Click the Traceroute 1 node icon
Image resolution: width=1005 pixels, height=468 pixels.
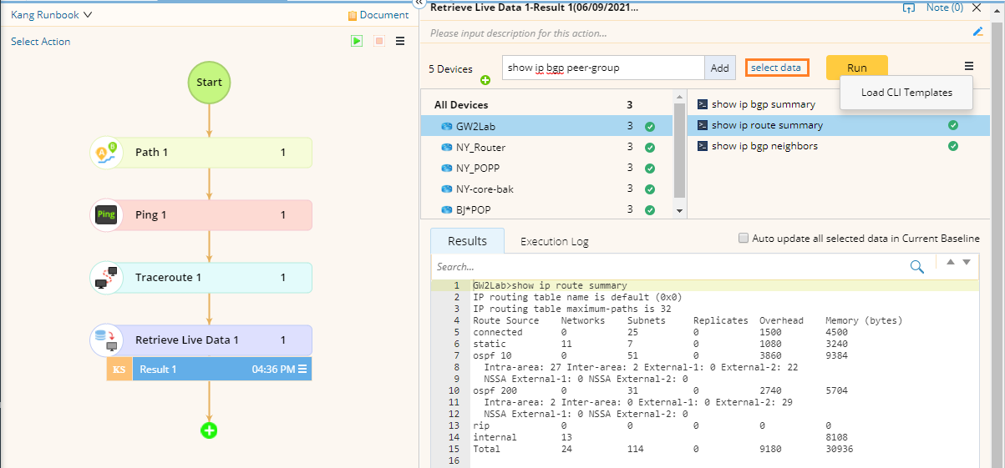[106, 278]
